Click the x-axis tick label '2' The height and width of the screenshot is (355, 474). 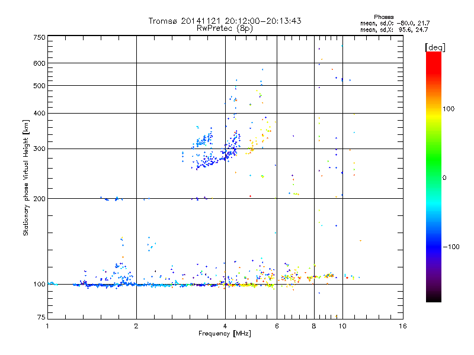tap(136, 326)
